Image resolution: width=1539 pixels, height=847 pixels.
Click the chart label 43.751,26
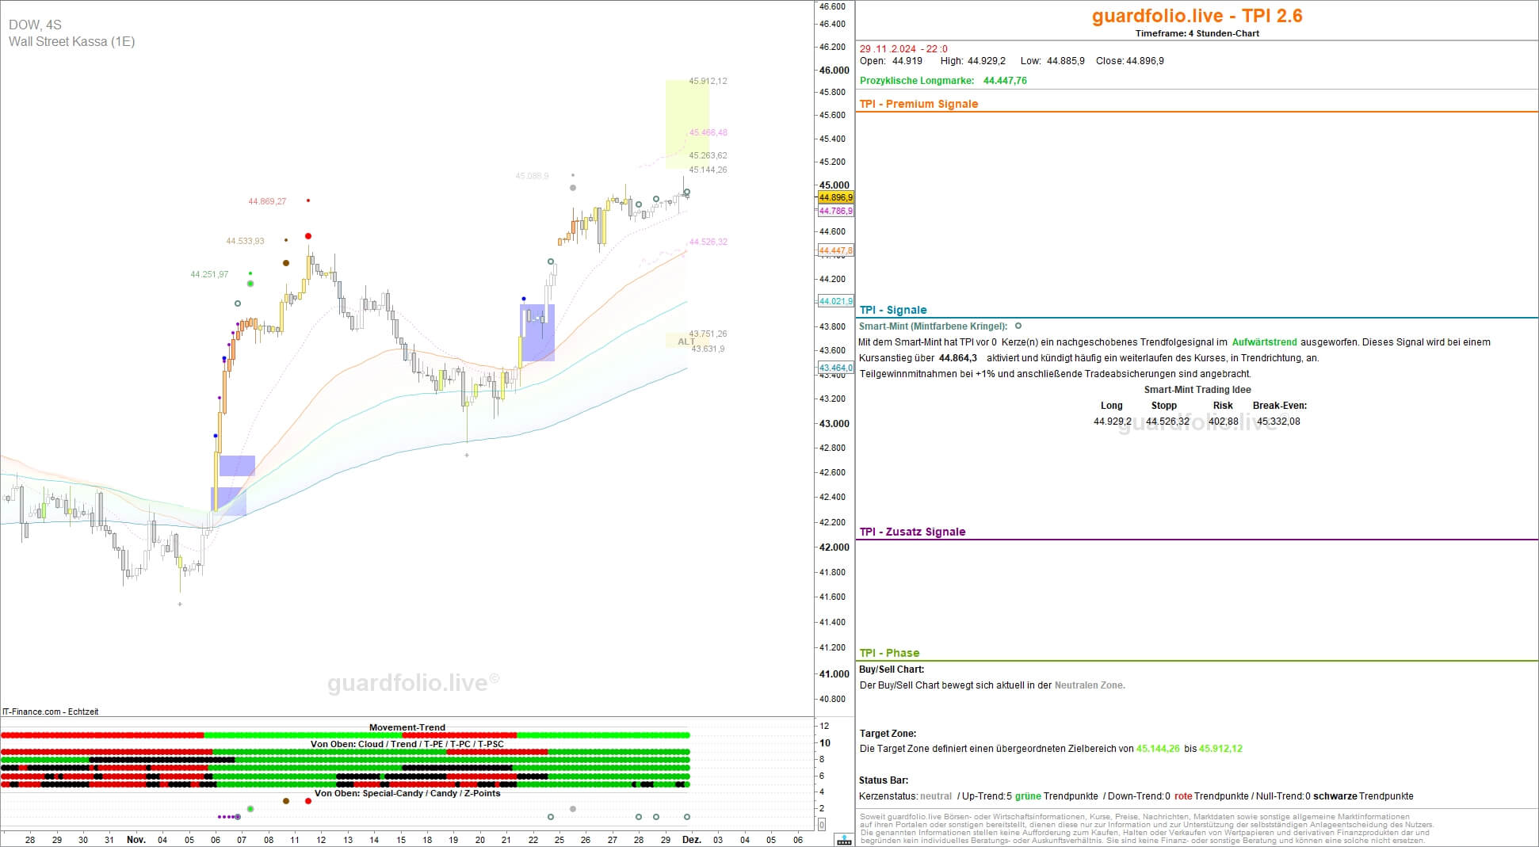point(708,334)
